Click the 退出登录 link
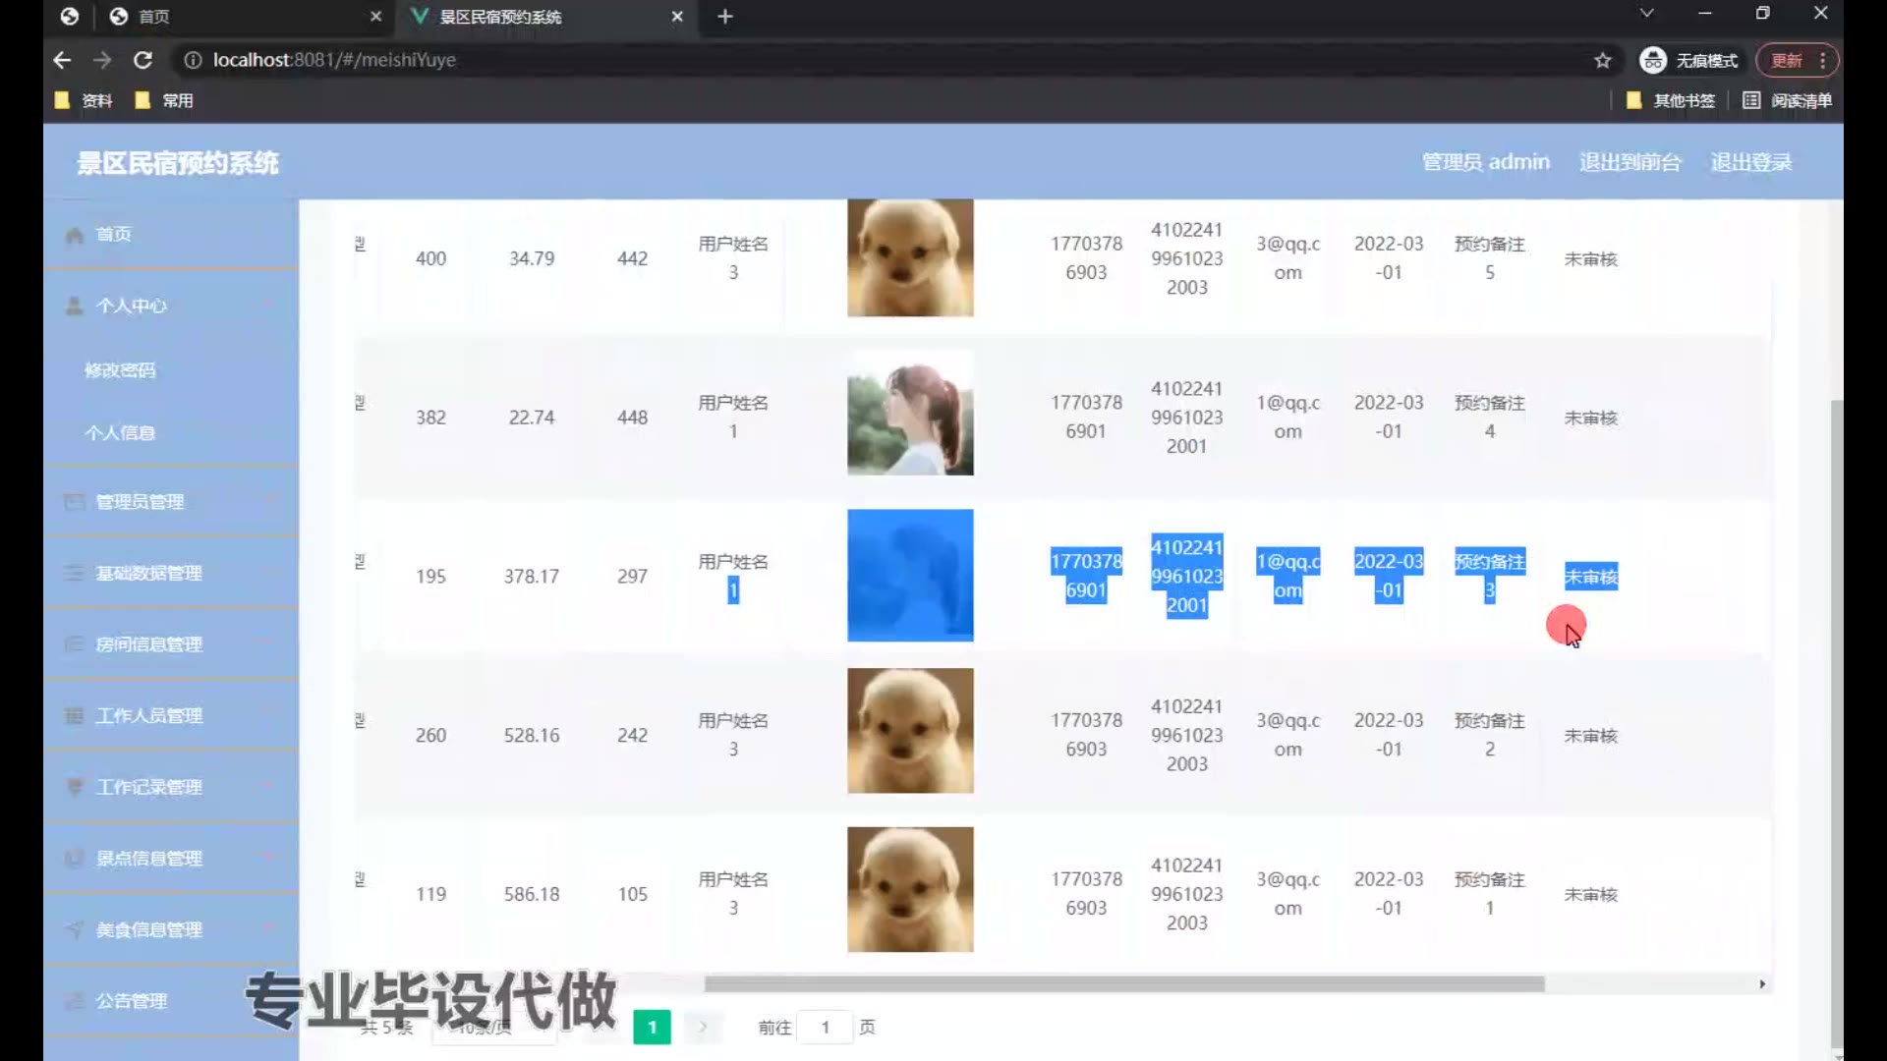Screen dimensions: 1887x1061 tap(1750, 162)
